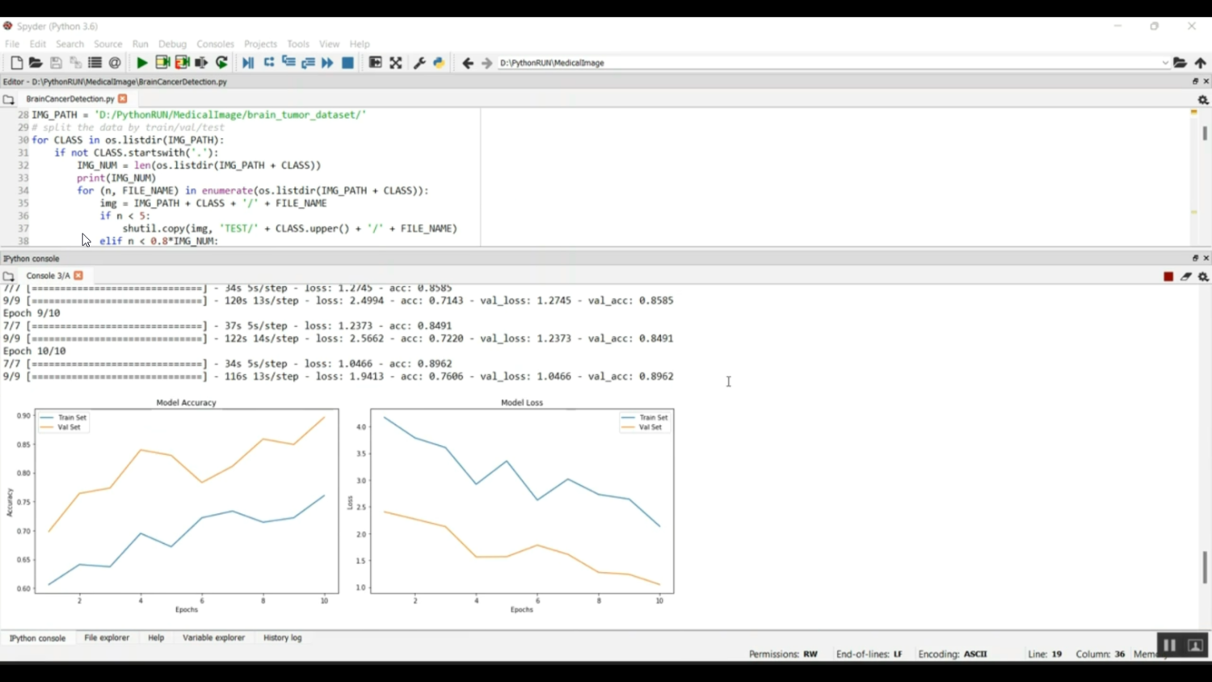Stop the running console kernel red square

[1168, 276]
